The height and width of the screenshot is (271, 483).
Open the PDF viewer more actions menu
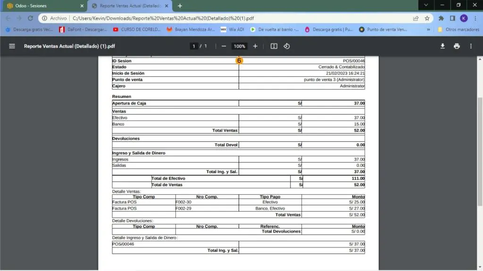pyautogui.click(x=471, y=46)
